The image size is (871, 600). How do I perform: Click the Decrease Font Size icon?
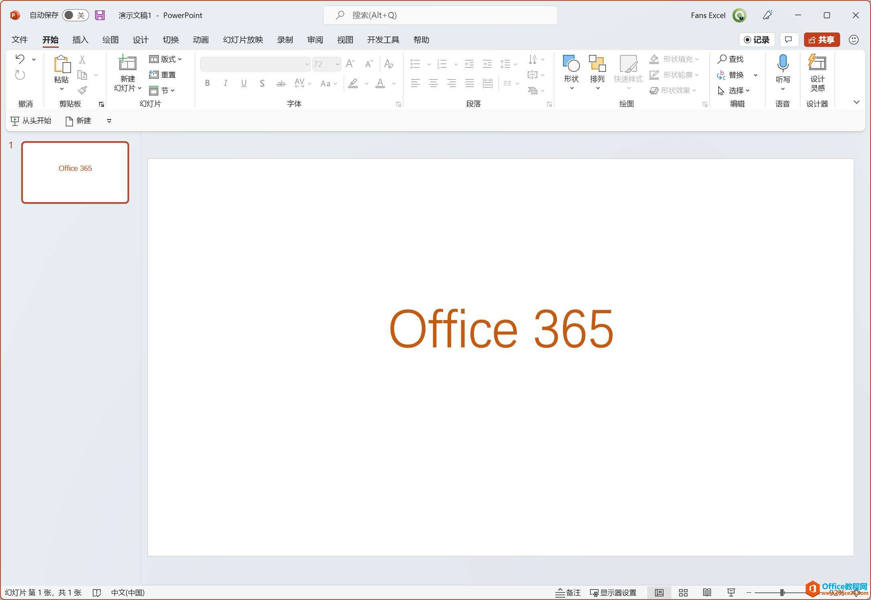[369, 64]
